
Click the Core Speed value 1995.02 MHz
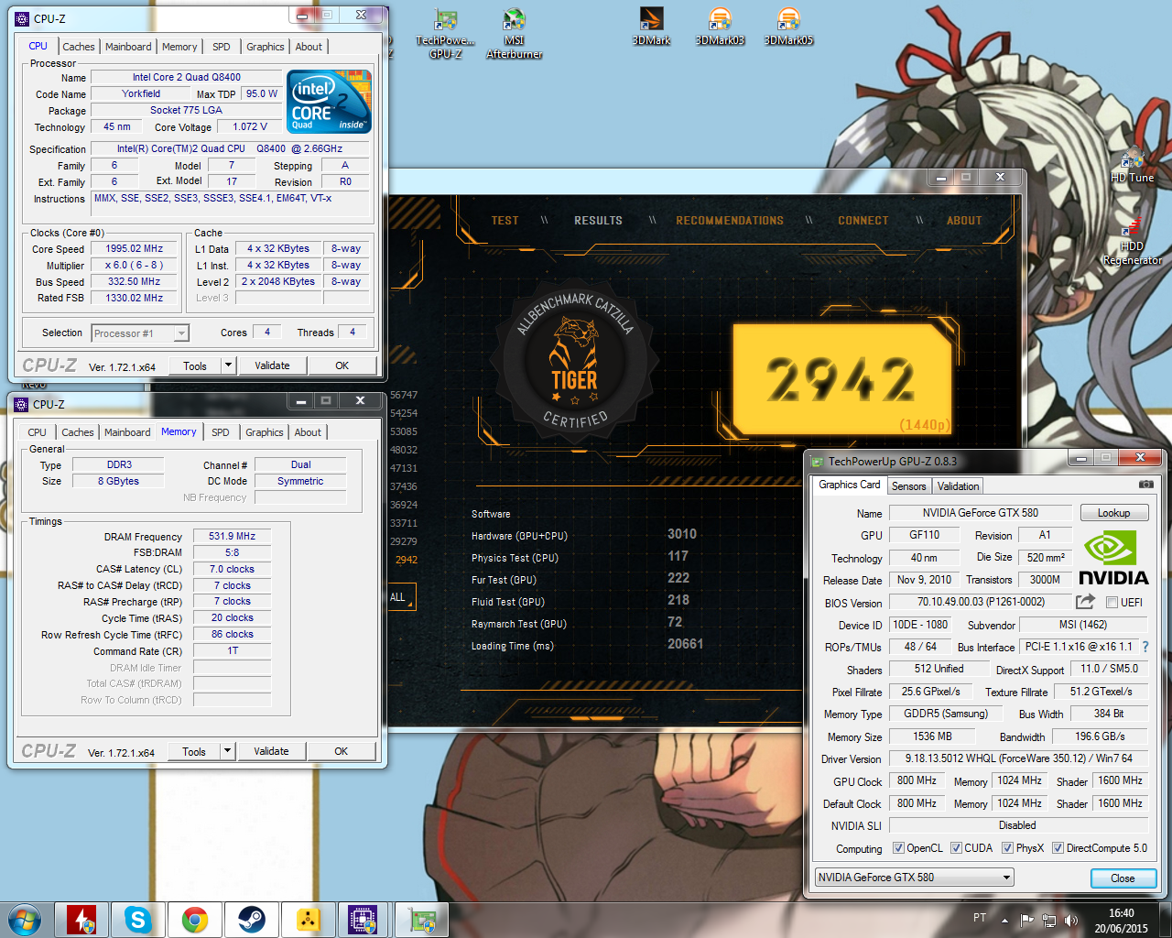(x=135, y=248)
